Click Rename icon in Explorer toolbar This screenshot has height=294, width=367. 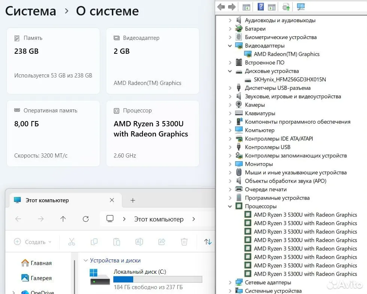click(x=139, y=242)
